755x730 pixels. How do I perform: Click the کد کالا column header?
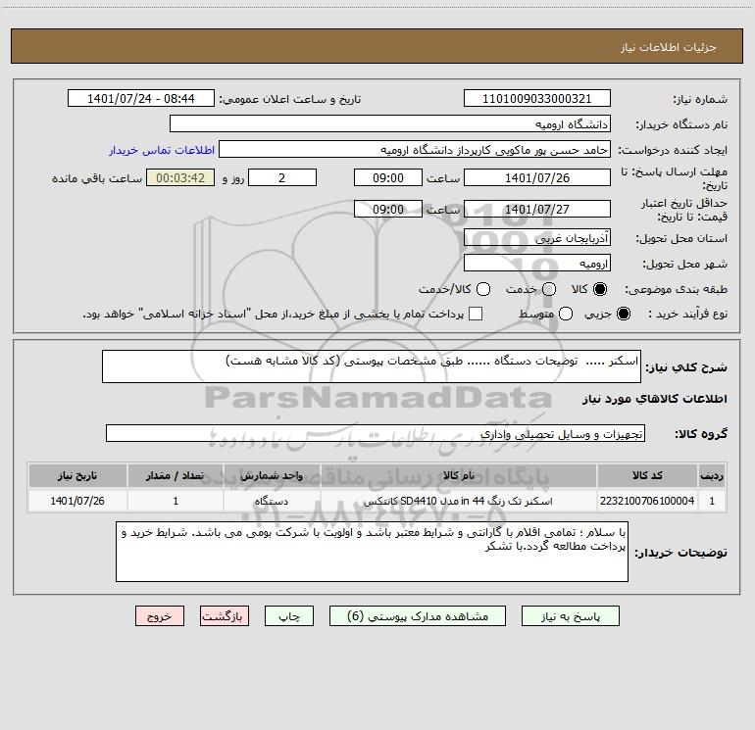coord(647,475)
